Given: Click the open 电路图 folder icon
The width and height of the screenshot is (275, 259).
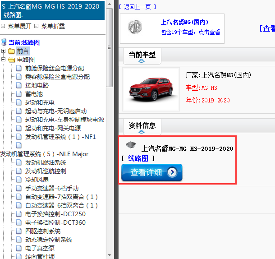Looking at the screenshot, I should tap(11, 60).
